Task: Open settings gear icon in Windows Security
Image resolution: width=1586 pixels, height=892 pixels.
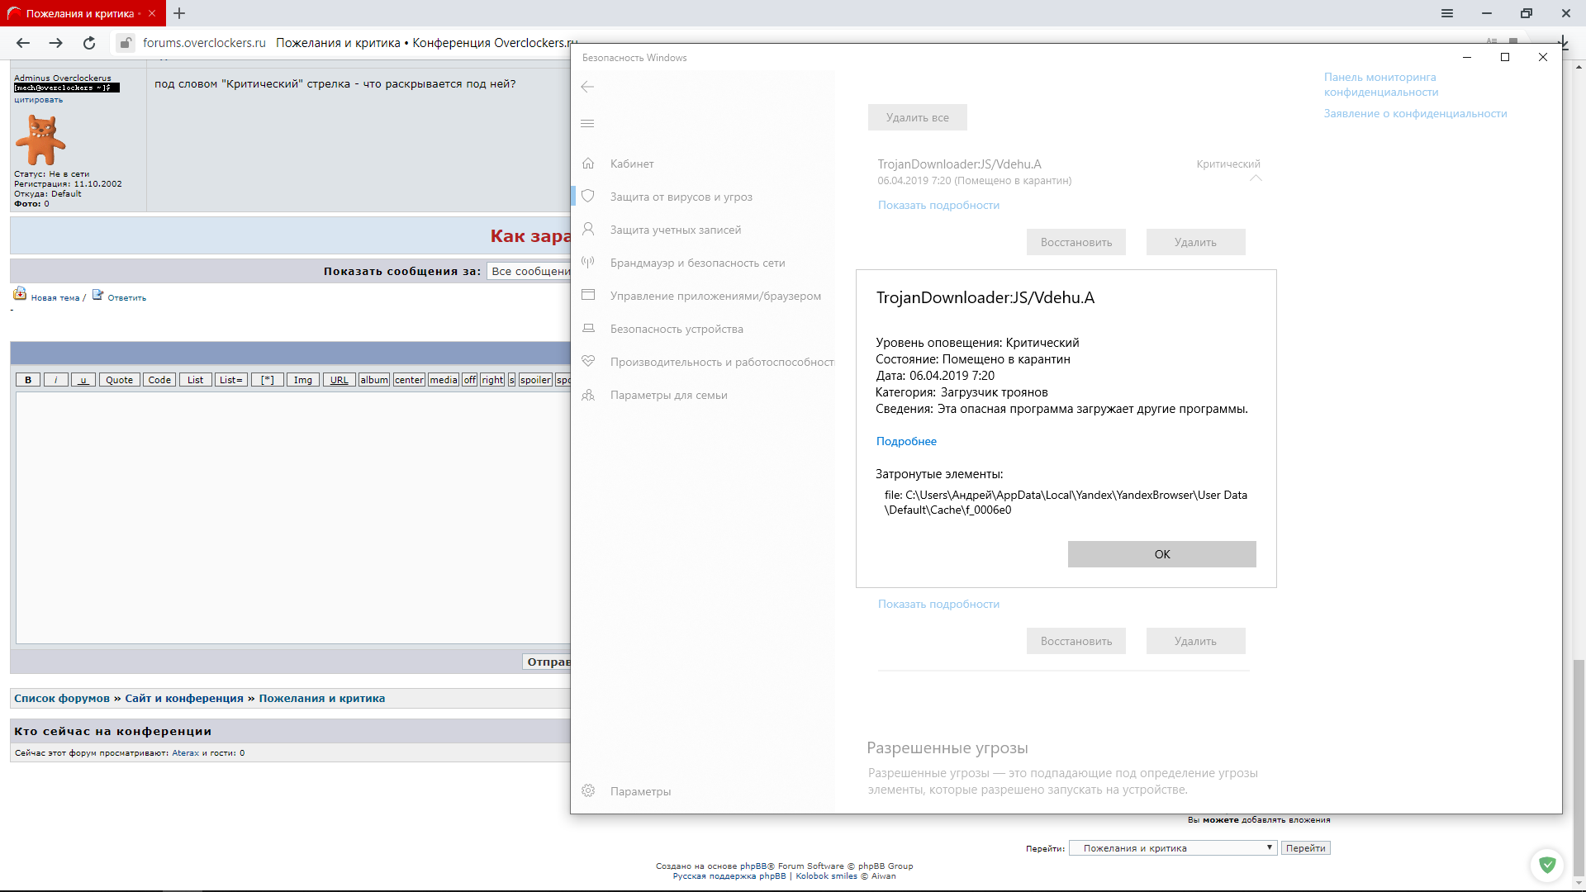Action: [x=588, y=791]
